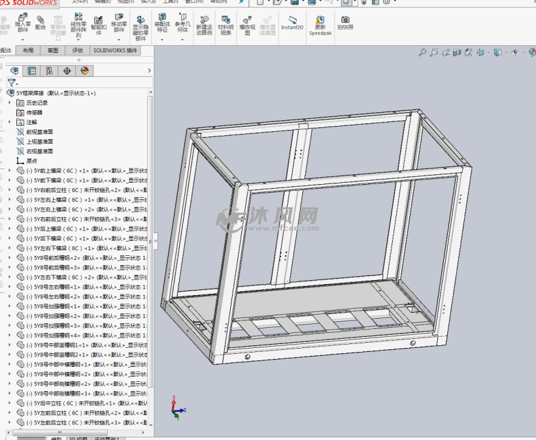Click the 爆炸视图 Exploded View tool
The width and height of the screenshot is (536, 440).
[x=247, y=25]
